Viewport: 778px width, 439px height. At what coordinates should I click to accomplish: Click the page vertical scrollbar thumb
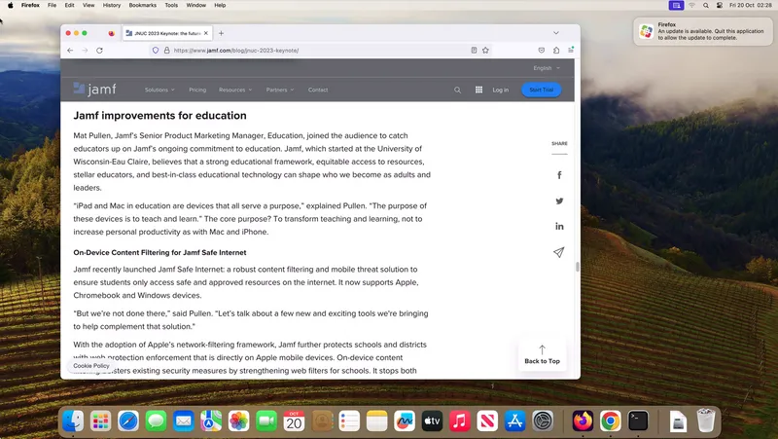pyautogui.click(x=577, y=267)
